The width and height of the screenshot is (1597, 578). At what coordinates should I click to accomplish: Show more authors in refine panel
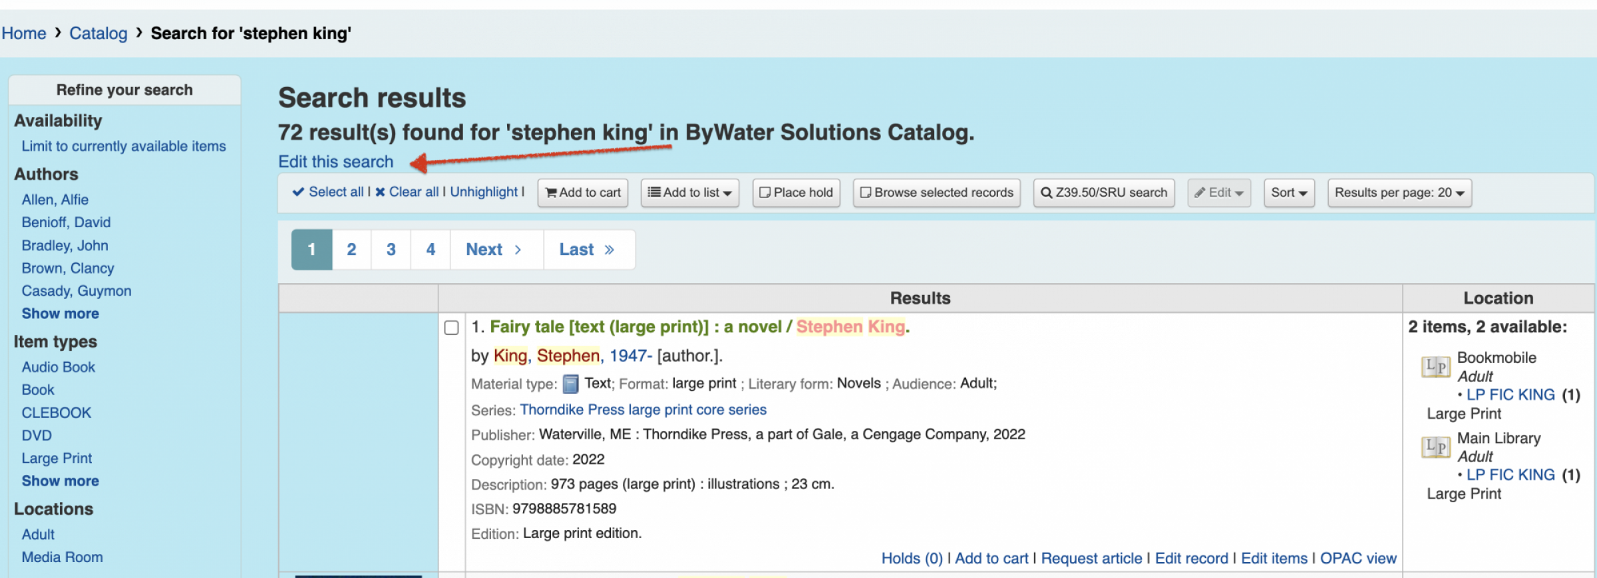click(60, 314)
